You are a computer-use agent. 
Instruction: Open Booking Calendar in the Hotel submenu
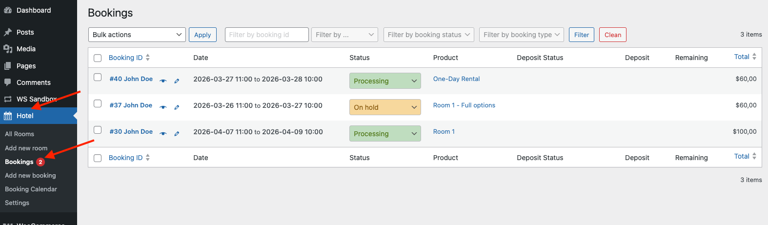tap(31, 189)
